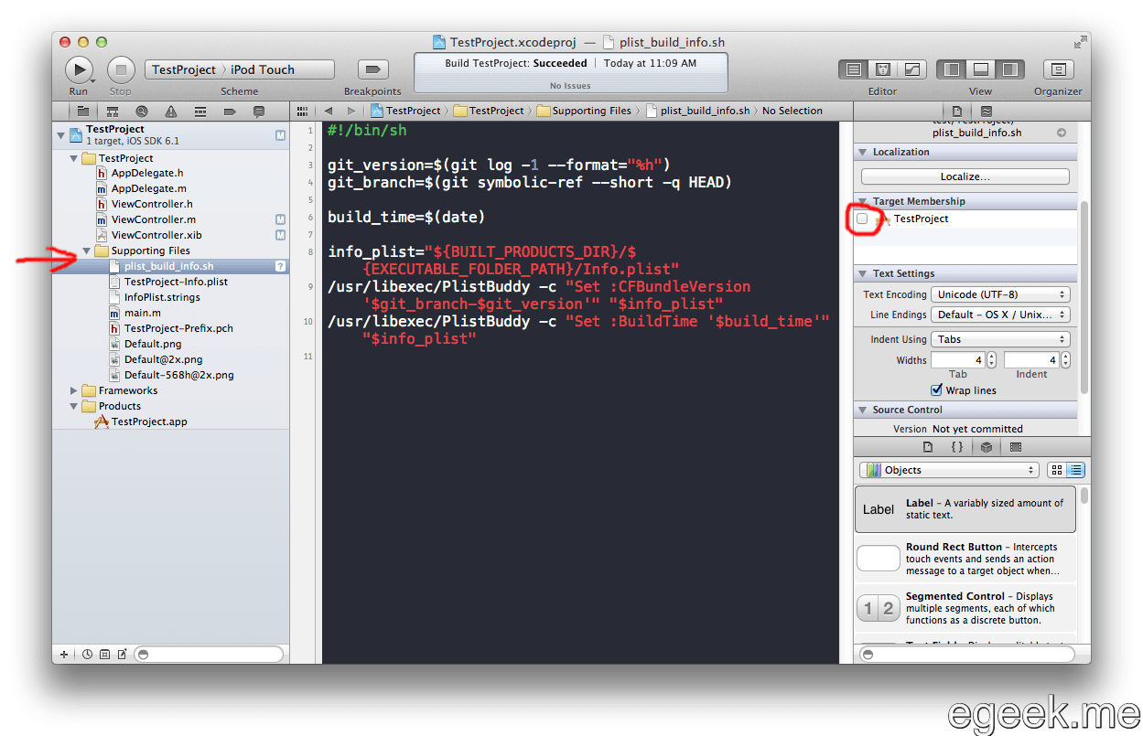Increase Tab width using the stepper

click(990, 356)
